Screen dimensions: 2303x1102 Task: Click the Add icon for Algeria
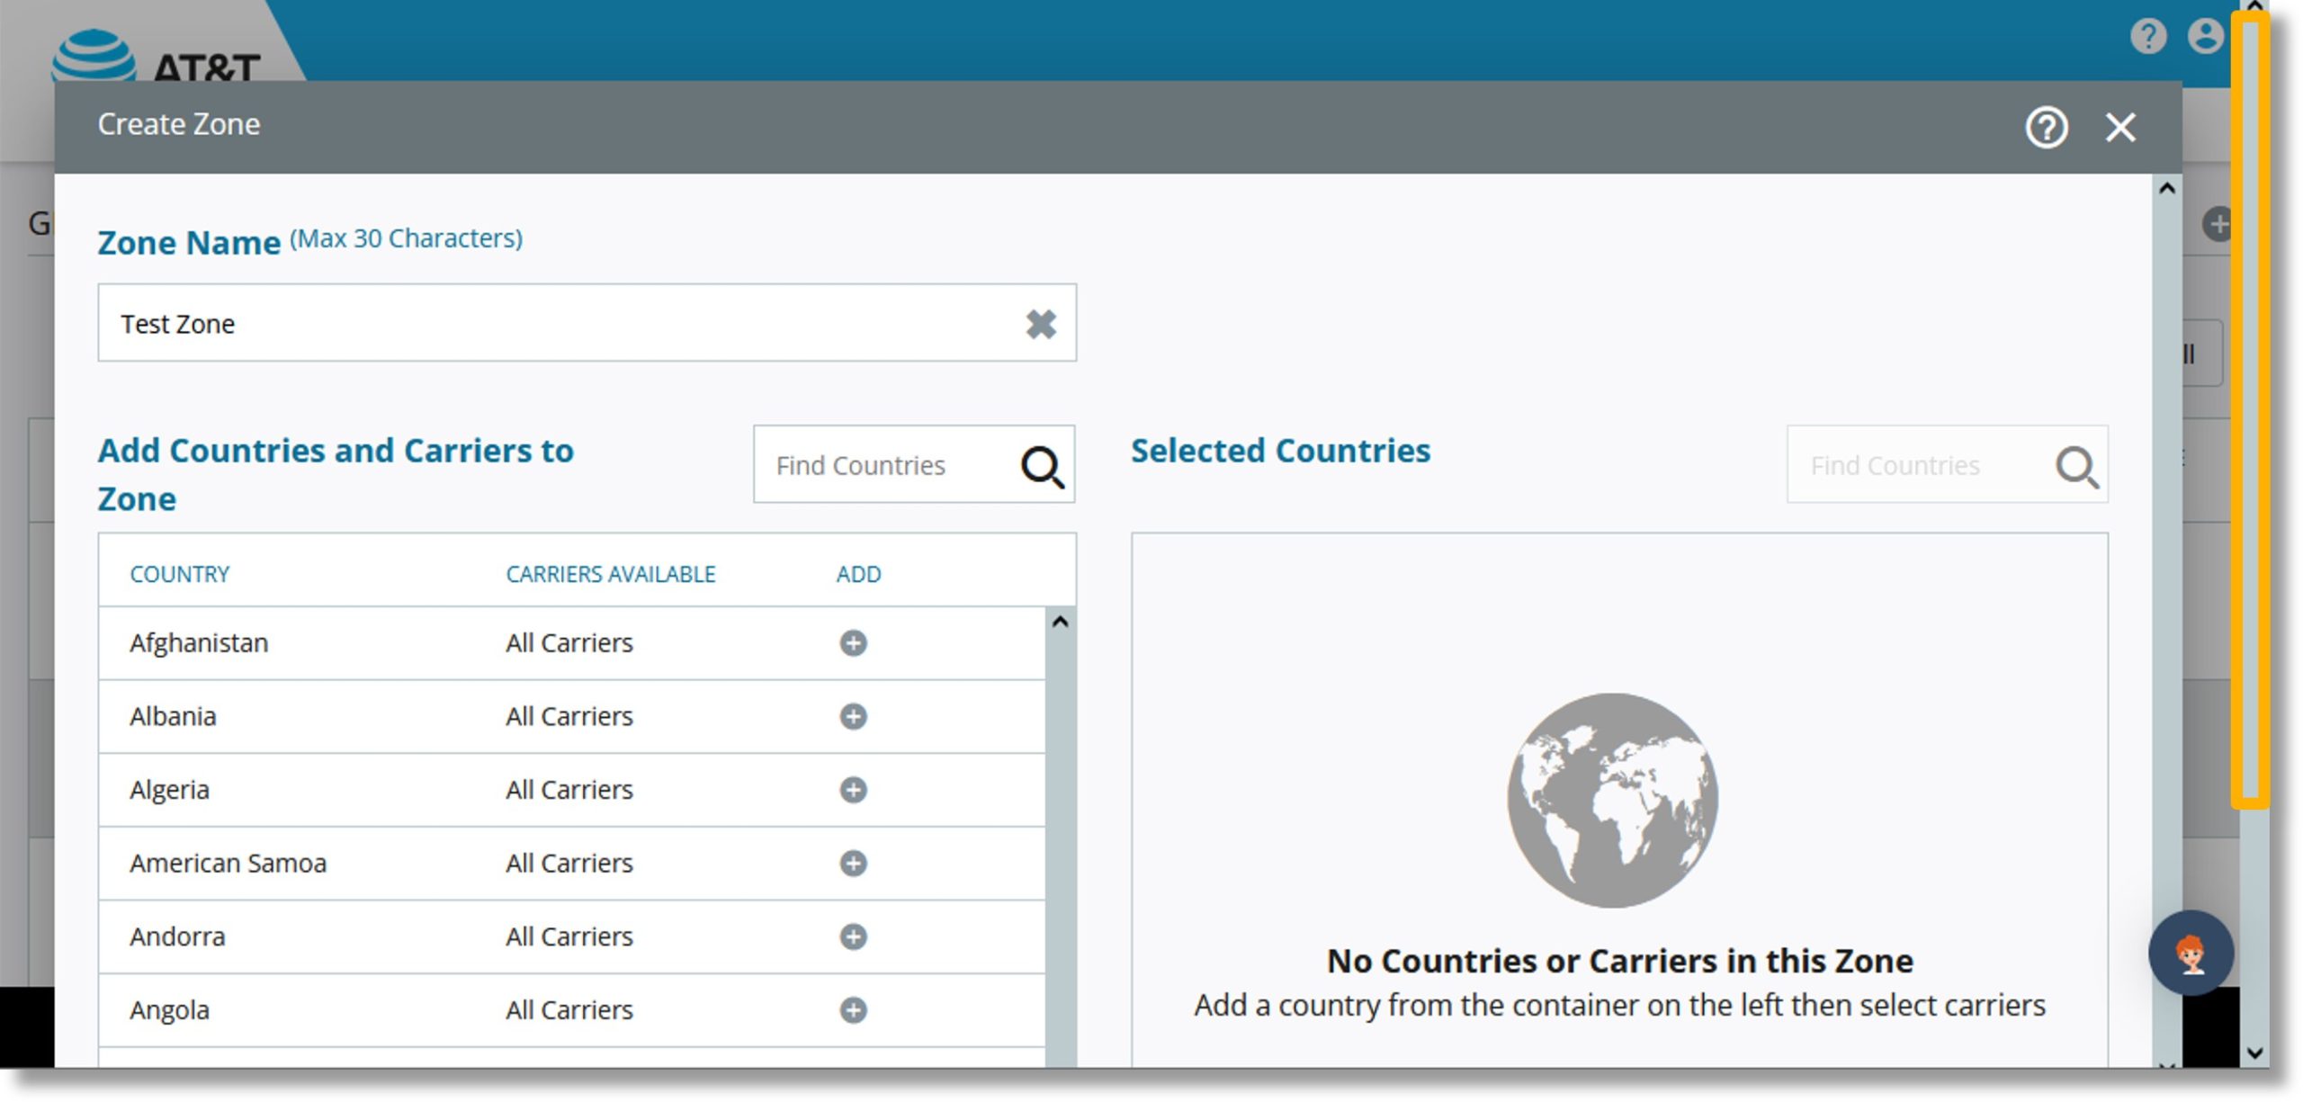[855, 789]
